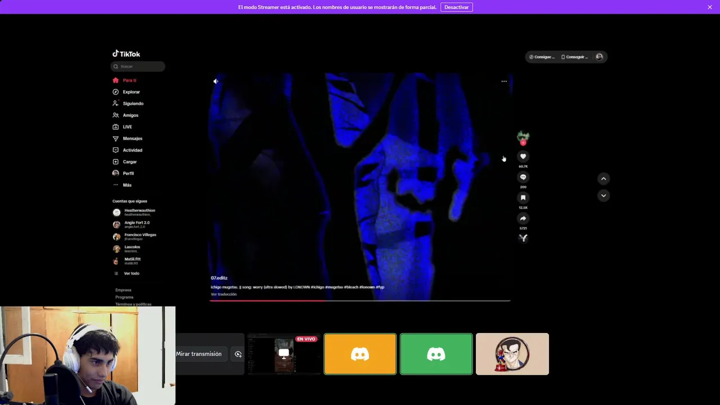Image resolution: width=720 pixels, height=405 pixels.
Task: Like the video with heart icon
Action: click(x=523, y=156)
